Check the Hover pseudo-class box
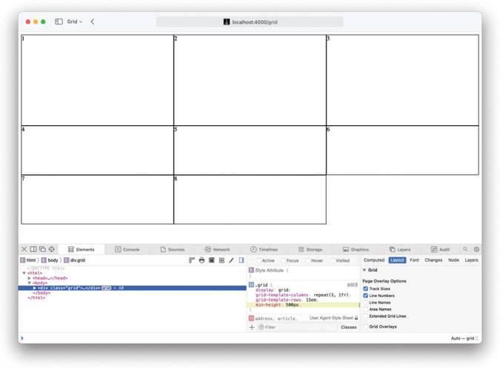 tap(308, 261)
